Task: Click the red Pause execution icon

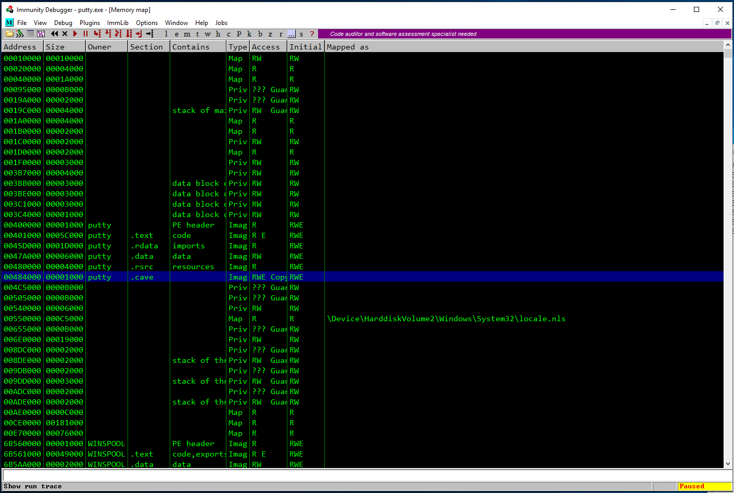Action: pos(85,34)
